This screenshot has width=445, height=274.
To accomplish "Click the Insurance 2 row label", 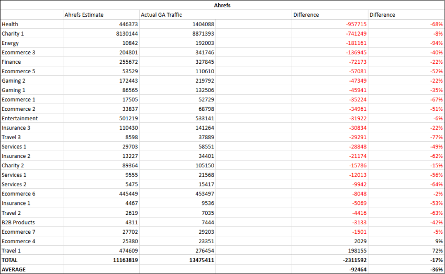I will pos(16,156).
